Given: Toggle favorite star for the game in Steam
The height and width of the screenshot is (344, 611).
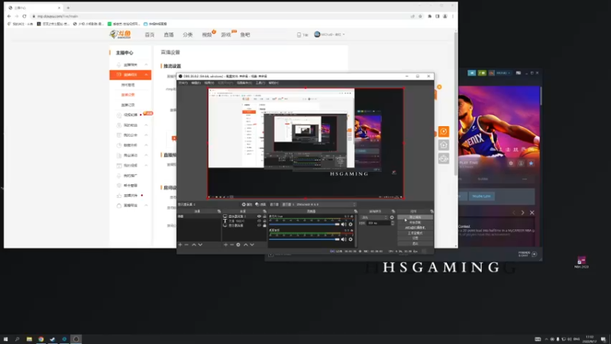Looking at the screenshot, I should click(531, 163).
